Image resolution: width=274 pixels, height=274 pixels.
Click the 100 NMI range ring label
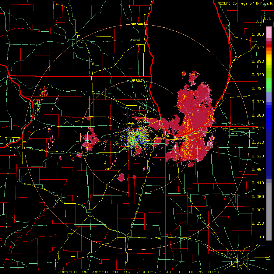137,24
